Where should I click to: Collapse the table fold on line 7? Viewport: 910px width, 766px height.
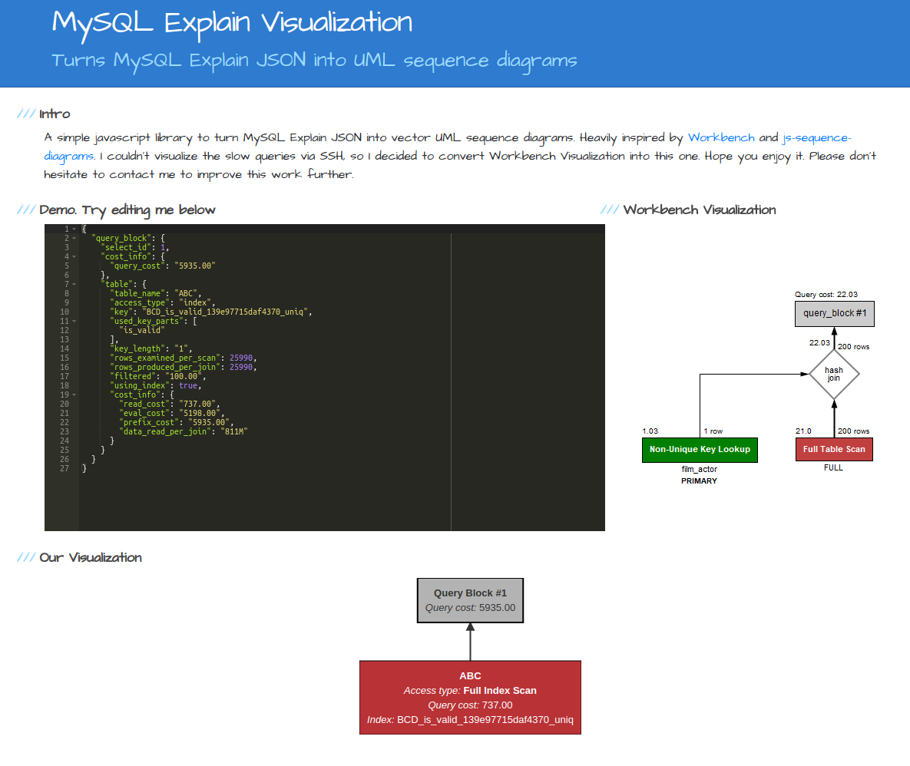tap(74, 284)
